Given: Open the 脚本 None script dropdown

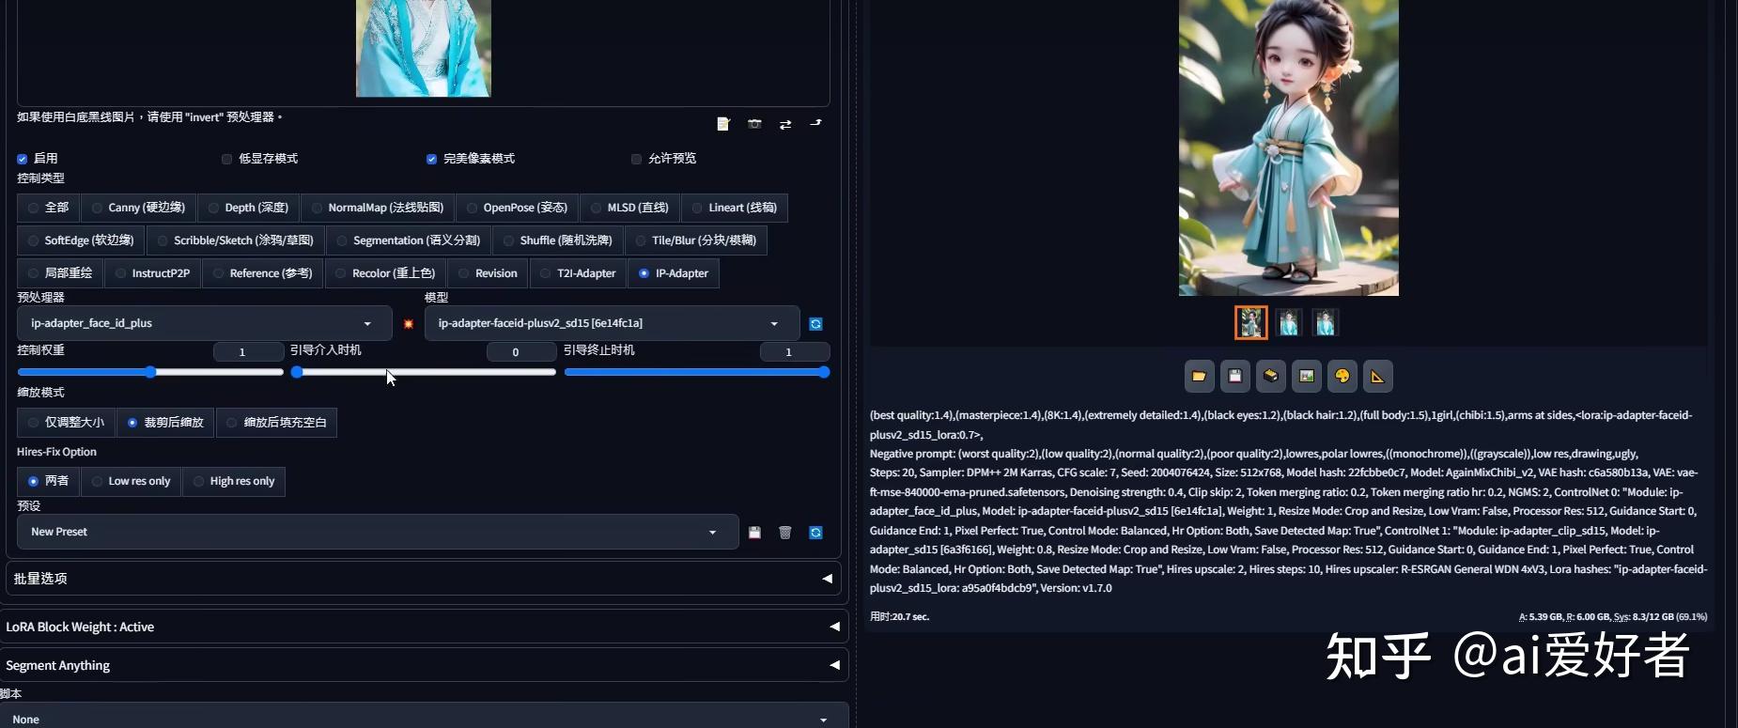Looking at the screenshot, I should [424, 718].
